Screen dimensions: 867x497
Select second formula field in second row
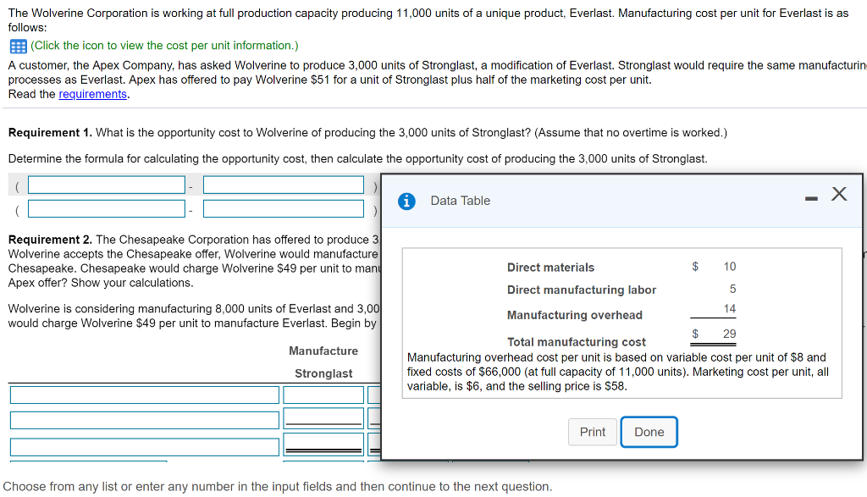click(284, 209)
